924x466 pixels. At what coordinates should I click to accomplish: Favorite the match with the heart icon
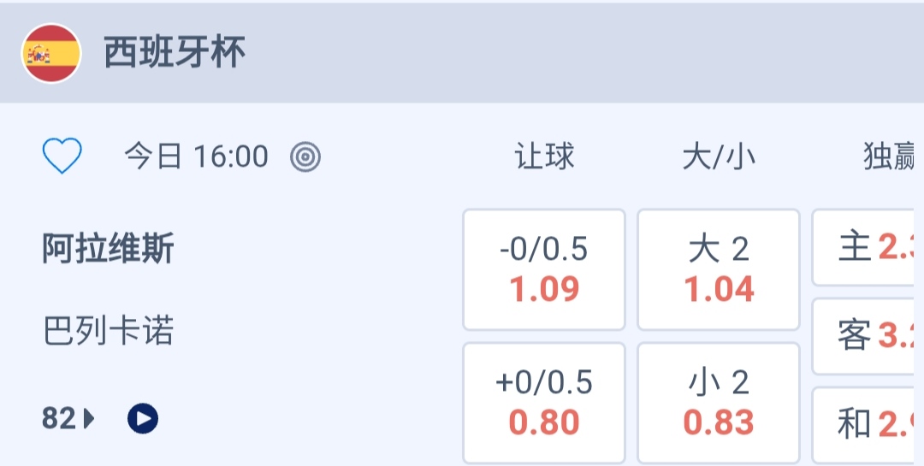click(x=62, y=156)
